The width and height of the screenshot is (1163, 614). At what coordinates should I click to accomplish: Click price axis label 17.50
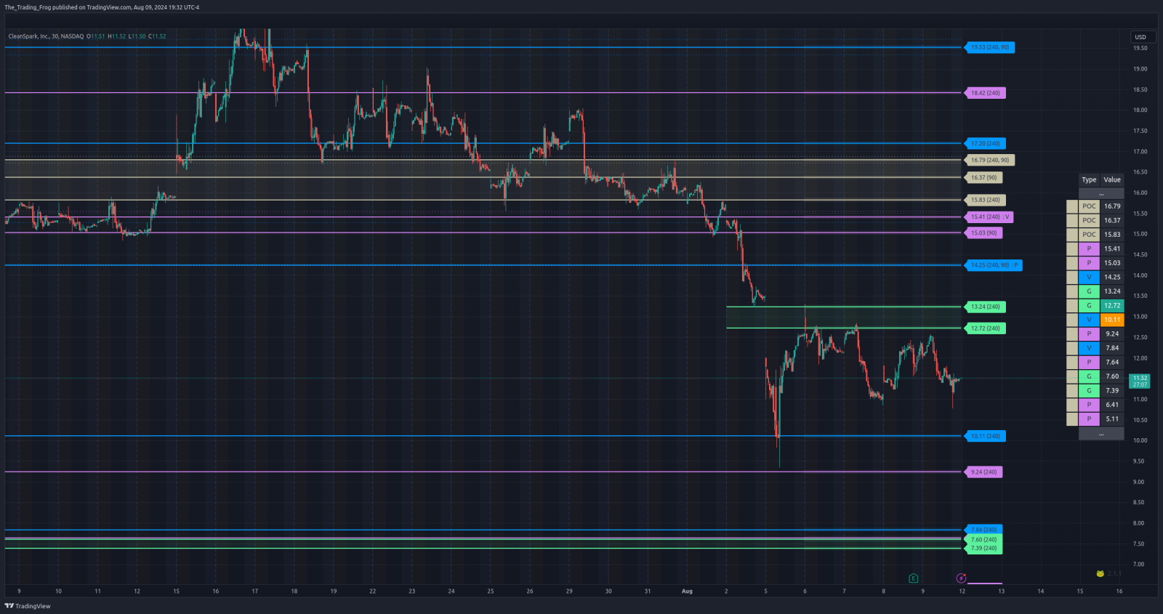click(x=1140, y=131)
